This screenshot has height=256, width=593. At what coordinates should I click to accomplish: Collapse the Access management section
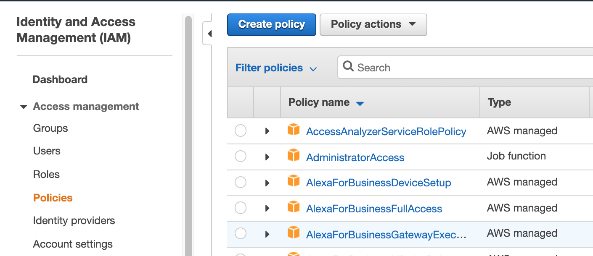pos(24,107)
